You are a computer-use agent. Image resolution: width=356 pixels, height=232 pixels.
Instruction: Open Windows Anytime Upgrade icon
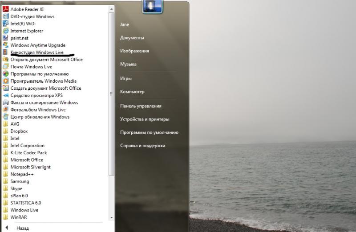5,45
